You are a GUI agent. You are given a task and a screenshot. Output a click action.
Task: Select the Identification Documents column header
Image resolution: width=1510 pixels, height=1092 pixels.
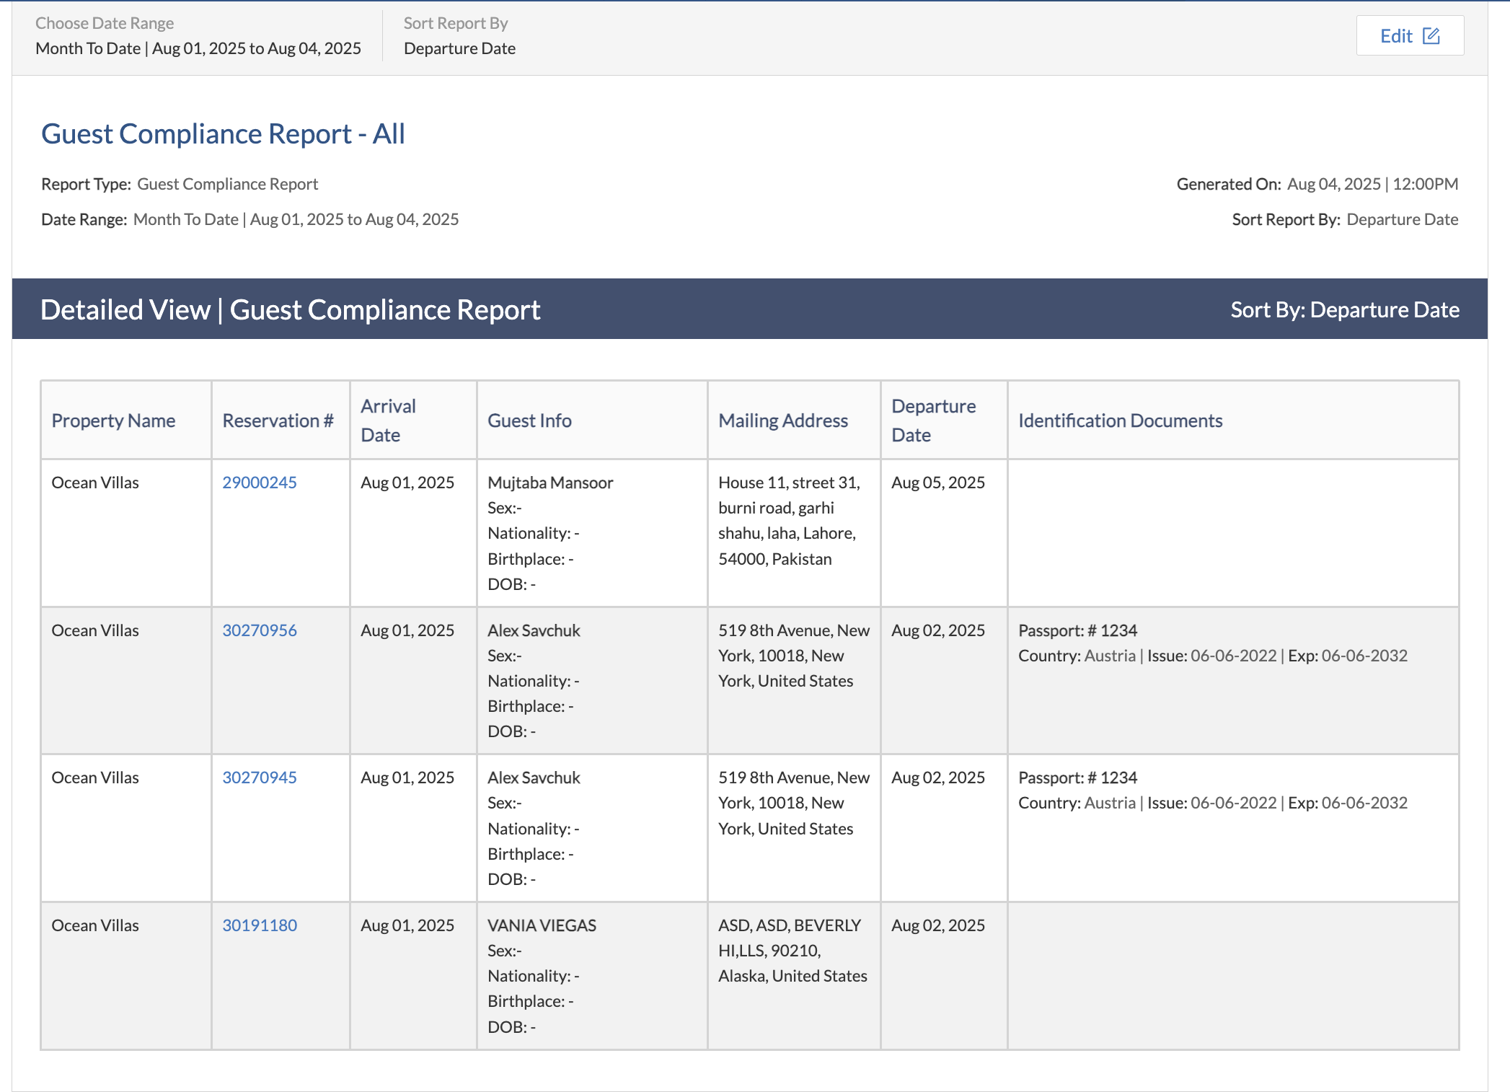1120,420
